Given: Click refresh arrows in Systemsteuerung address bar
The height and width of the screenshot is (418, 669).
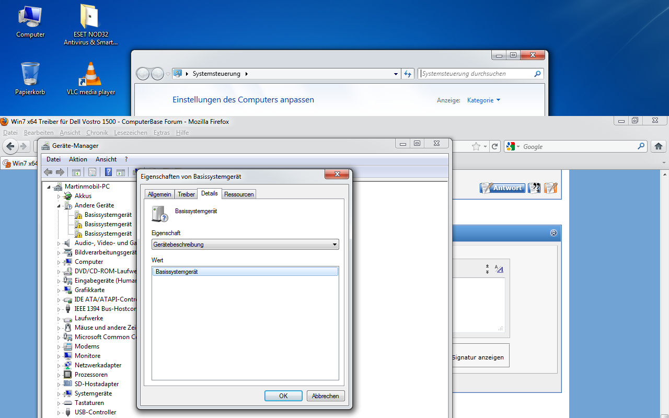Looking at the screenshot, I should coord(408,74).
